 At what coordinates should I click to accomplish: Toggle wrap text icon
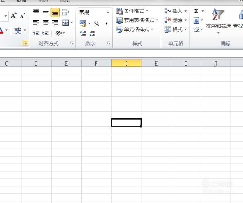66,12
